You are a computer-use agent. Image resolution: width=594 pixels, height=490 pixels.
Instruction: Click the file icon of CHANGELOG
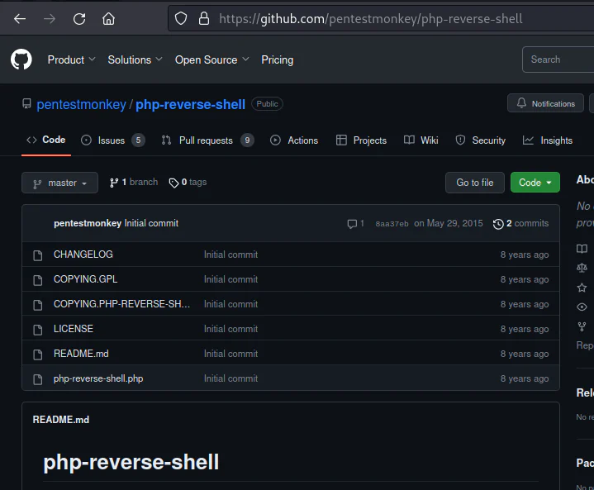coord(37,255)
